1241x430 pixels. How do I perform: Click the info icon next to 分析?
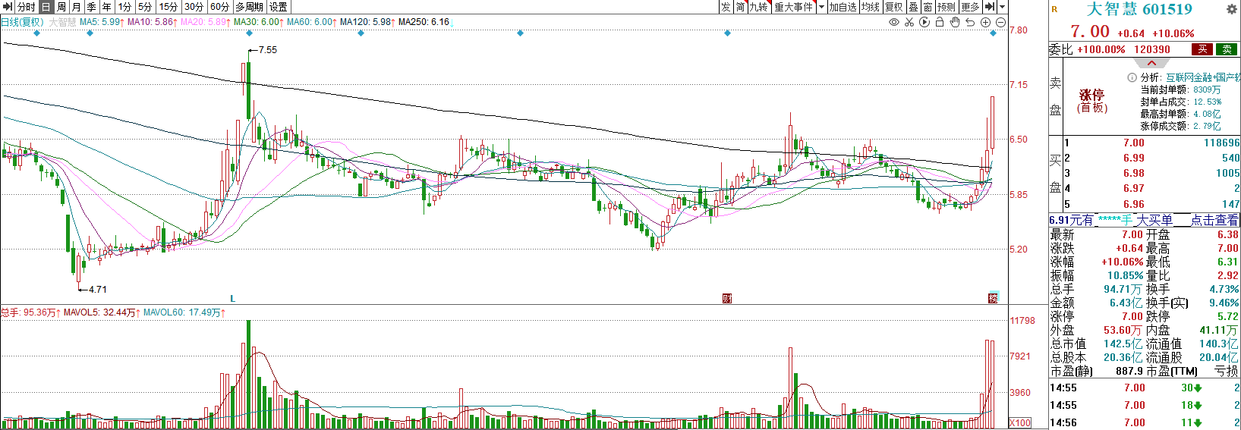tap(1132, 77)
